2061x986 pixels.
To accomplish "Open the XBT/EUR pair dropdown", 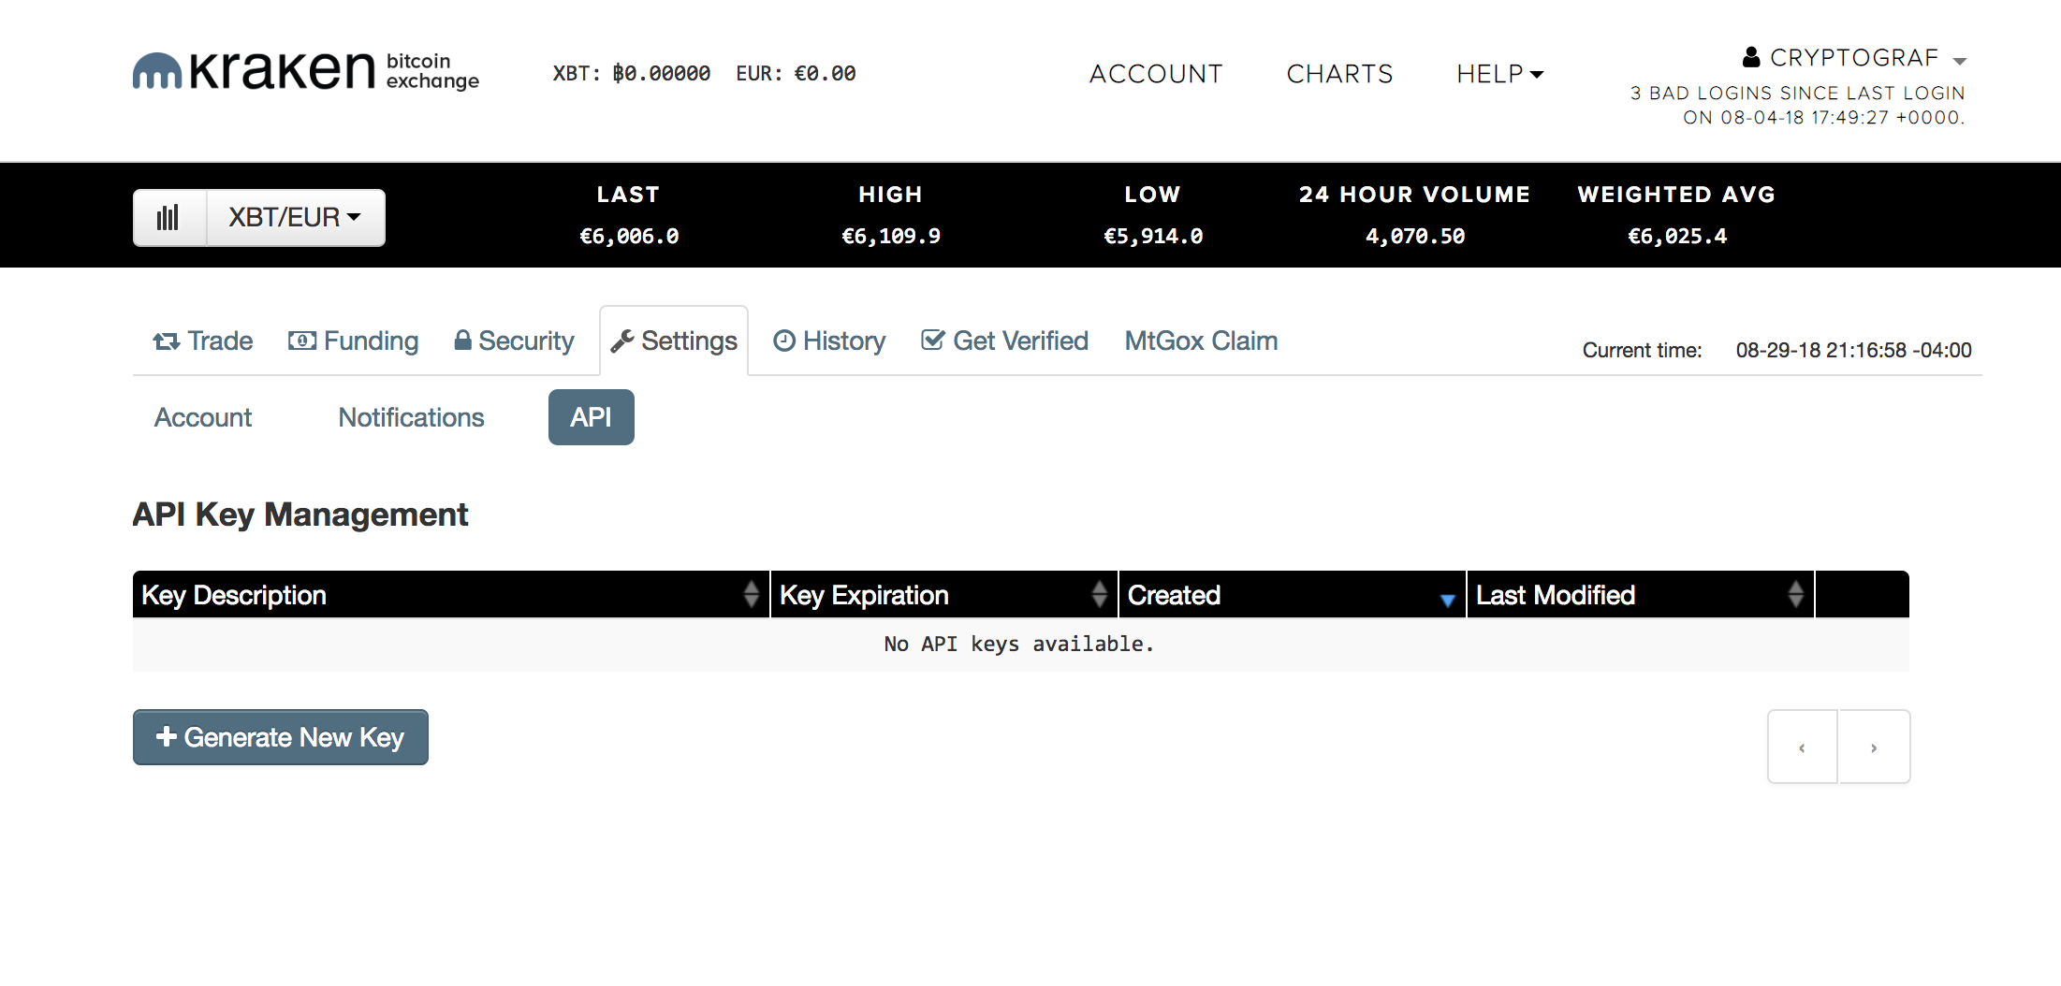I will tap(295, 218).
